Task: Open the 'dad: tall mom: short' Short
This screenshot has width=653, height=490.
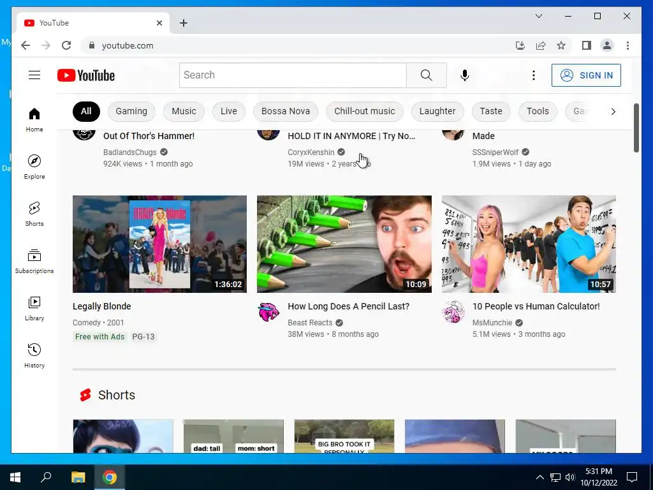Action: pyautogui.click(x=233, y=436)
